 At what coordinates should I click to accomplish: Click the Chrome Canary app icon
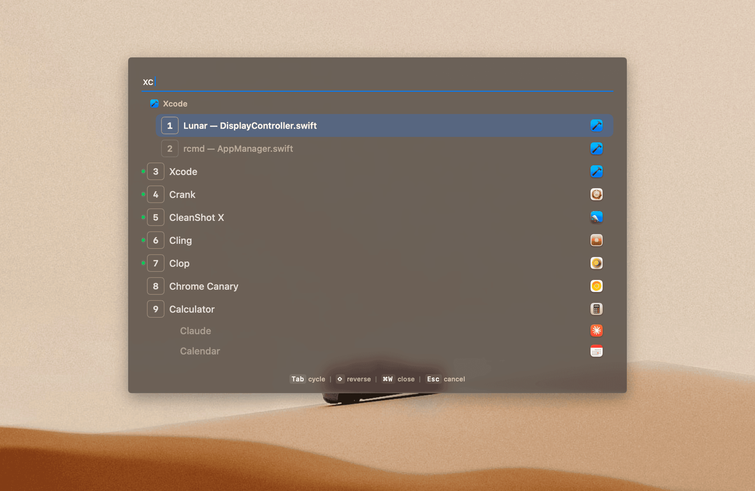coord(596,286)
